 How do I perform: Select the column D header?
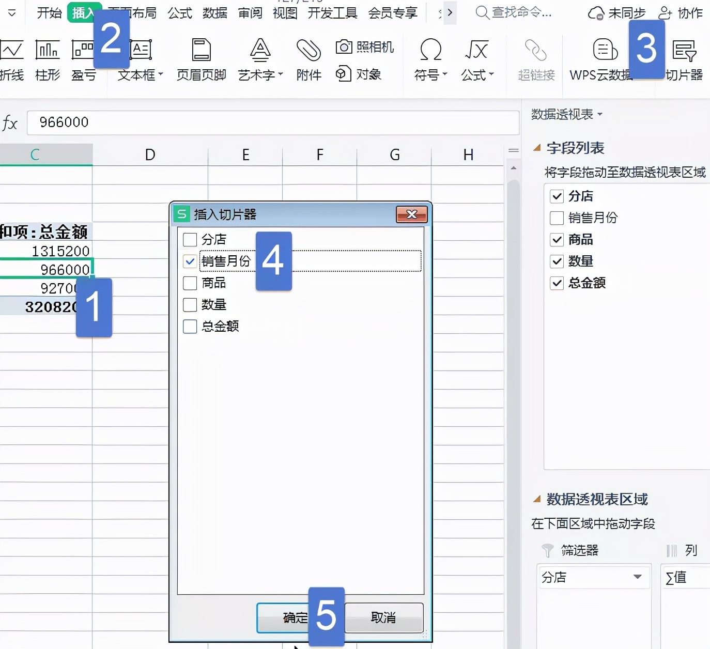pos(150,155)
